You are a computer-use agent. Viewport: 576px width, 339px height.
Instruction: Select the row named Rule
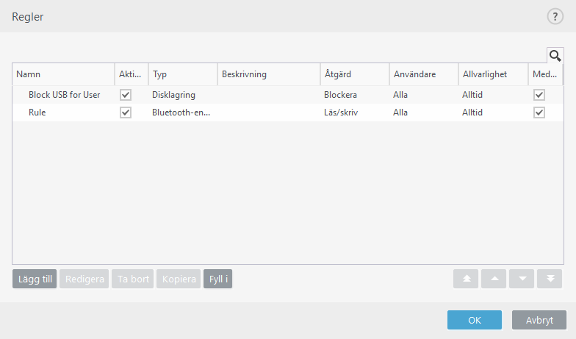pos(37,113)
